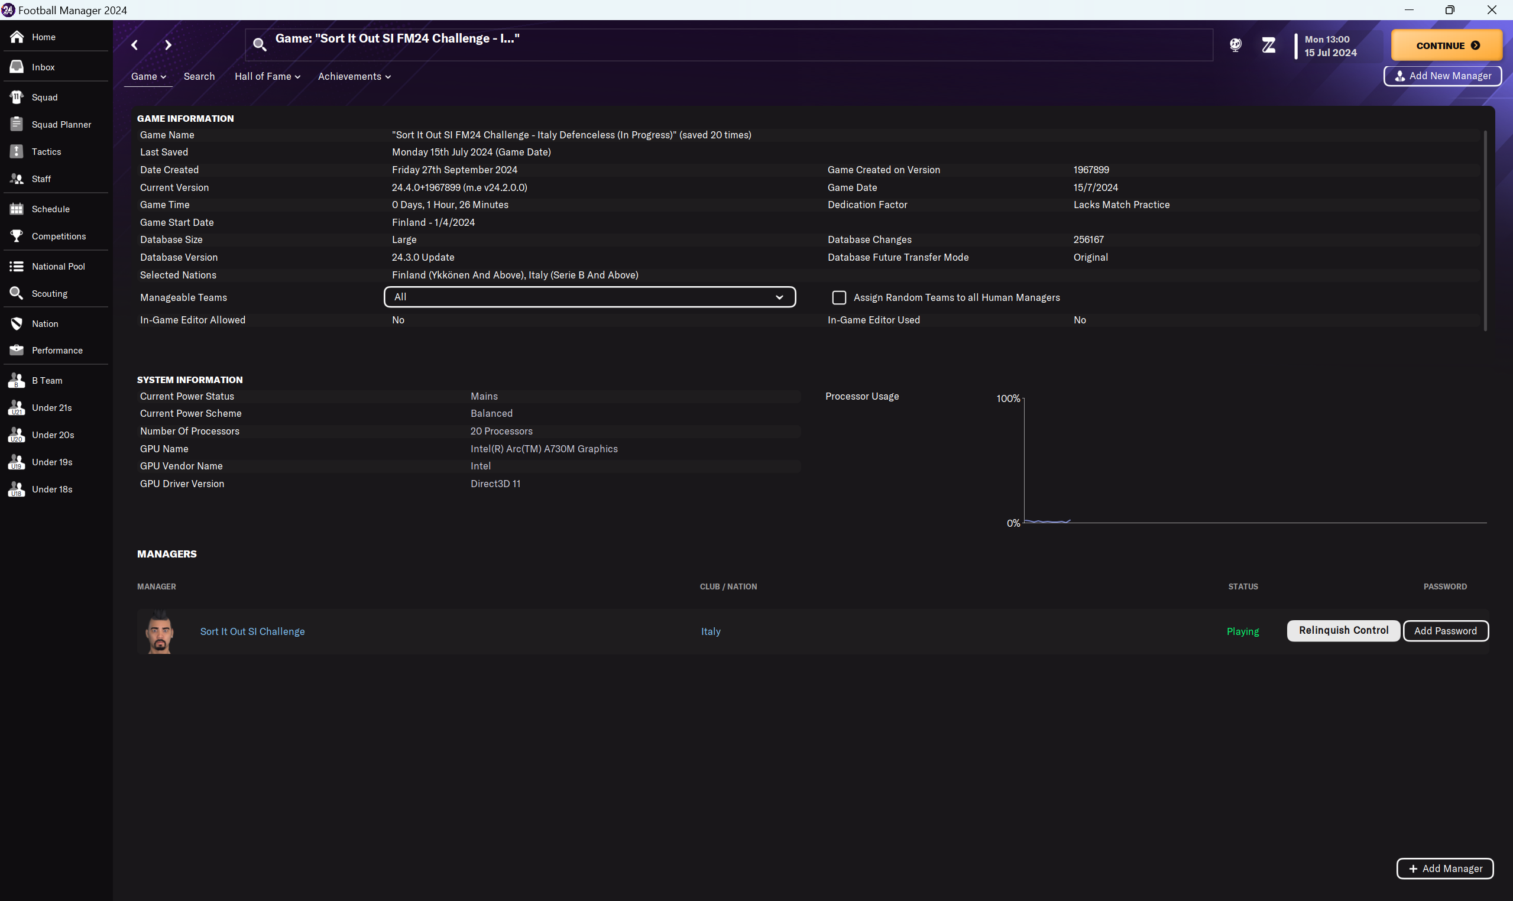The image size is (1513, 901).
Task: Open the Search tab
Action: pyautogui.click(x=199, y=76)
